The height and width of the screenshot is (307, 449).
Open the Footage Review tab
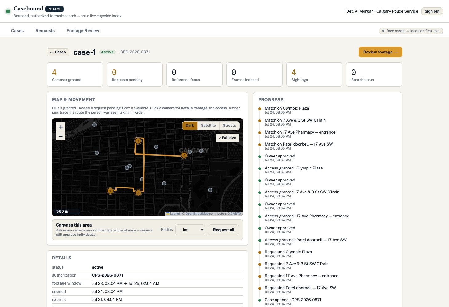click(x=83, y=31)
